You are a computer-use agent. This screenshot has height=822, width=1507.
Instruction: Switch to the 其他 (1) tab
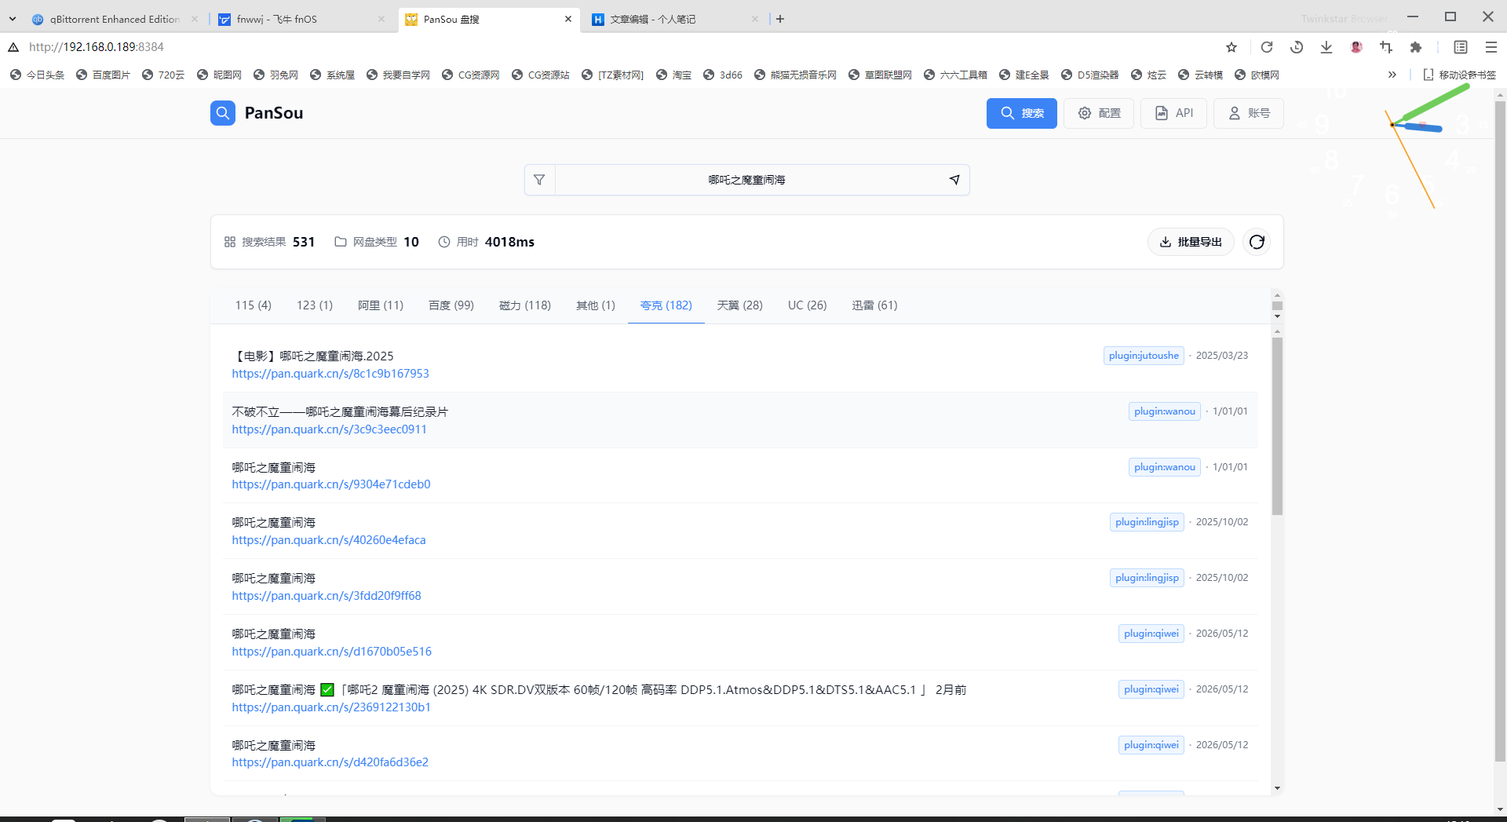pos(596,305)
